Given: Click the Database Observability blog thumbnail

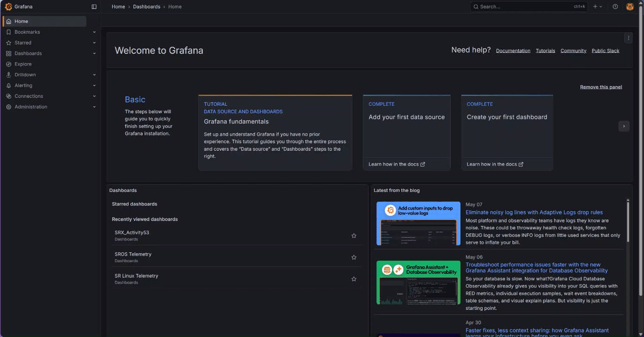Looking at the screenshot, I should 418,283.
